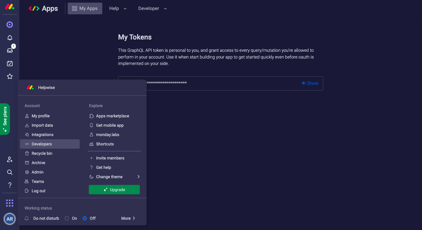The height and width of the screenshot is (230, 422).
Task: Open search from the sidebar magnifier icon
Action: pos(10,172)
